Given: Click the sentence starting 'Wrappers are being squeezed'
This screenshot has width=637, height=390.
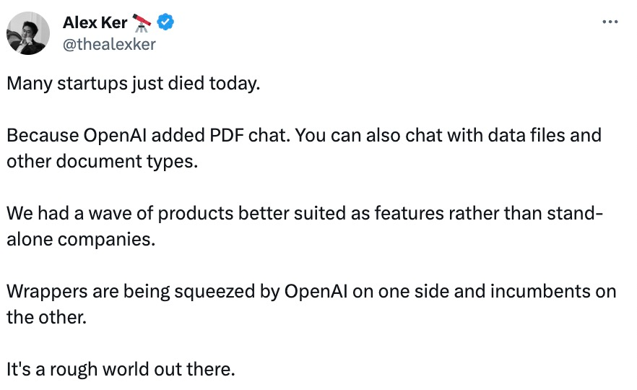Looking at the screenshot, I should point(311,291).
